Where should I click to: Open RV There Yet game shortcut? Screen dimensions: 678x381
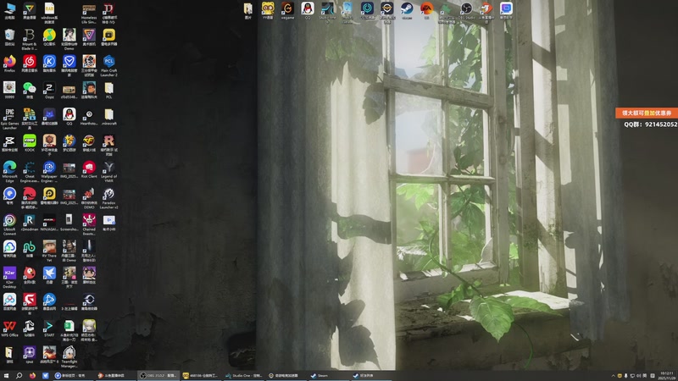pyautogui.click(x=49, y=251)
